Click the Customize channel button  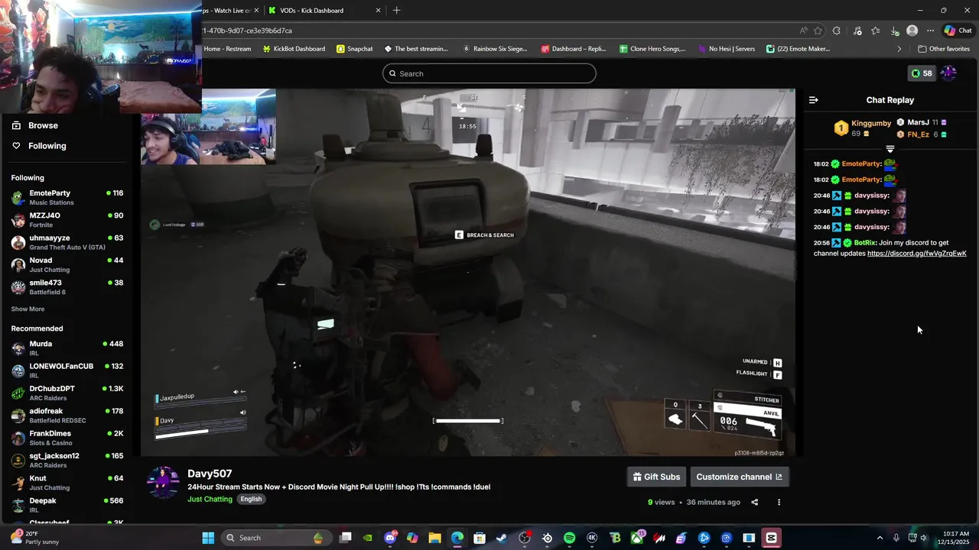739,477
